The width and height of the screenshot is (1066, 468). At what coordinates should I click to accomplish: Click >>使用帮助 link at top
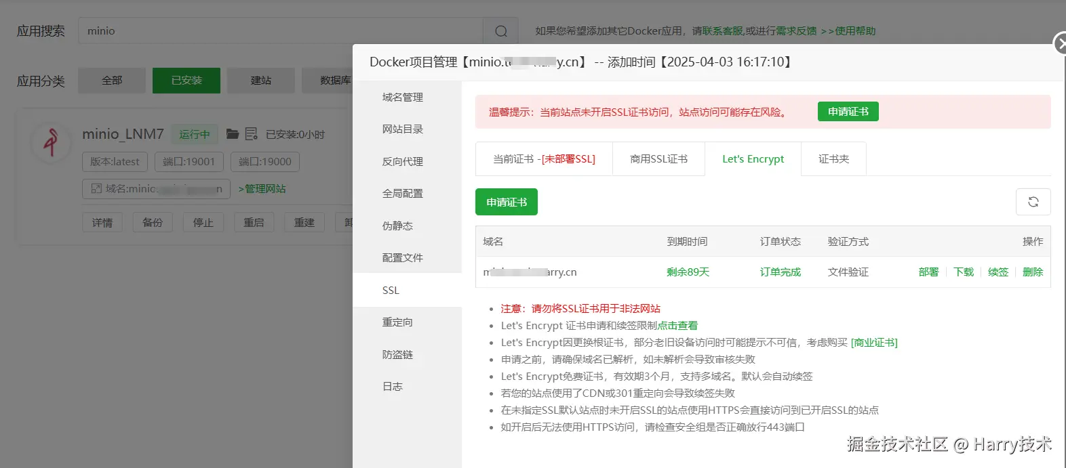pyautogui.click(x=848, y=31)
